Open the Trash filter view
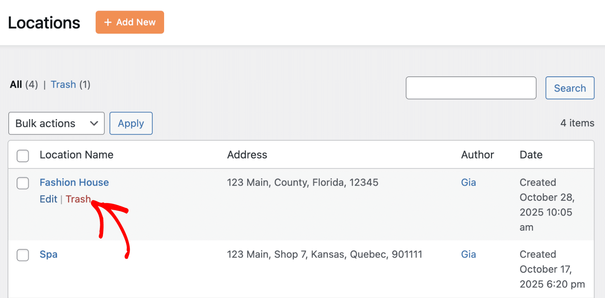This screenshot has height=298, width=605. pos(63,84)
